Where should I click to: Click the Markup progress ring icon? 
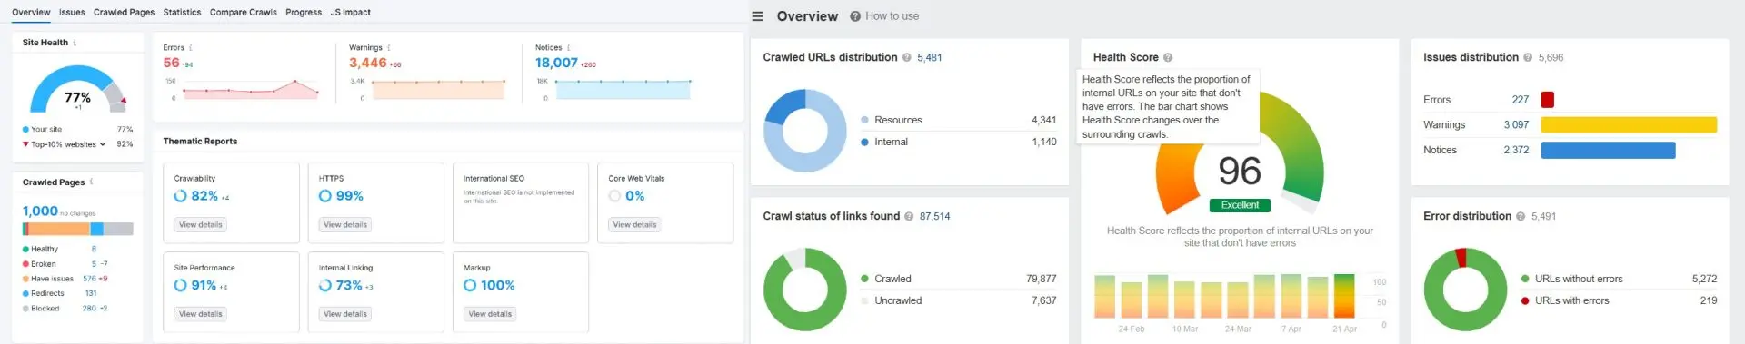click(470, 285)
